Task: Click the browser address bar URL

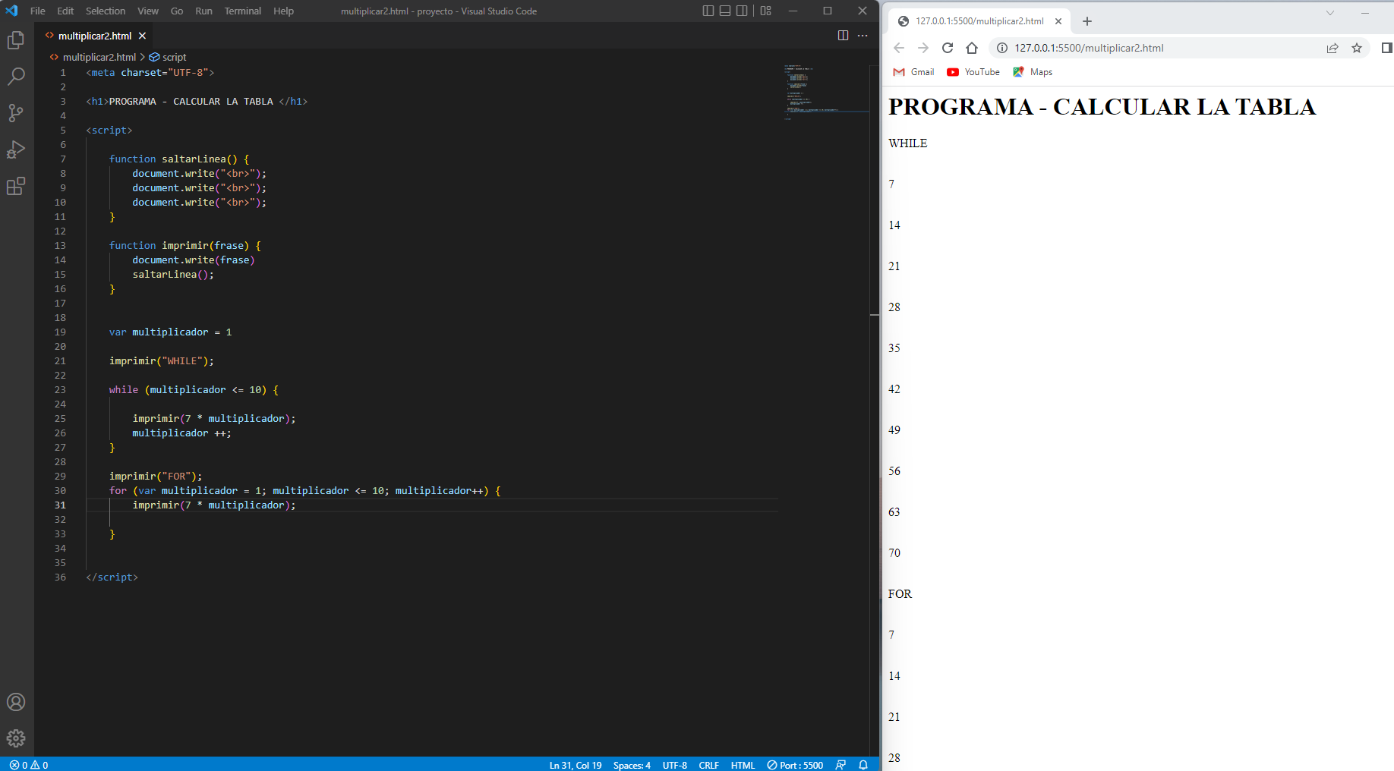Action: tap(1089, 48)
